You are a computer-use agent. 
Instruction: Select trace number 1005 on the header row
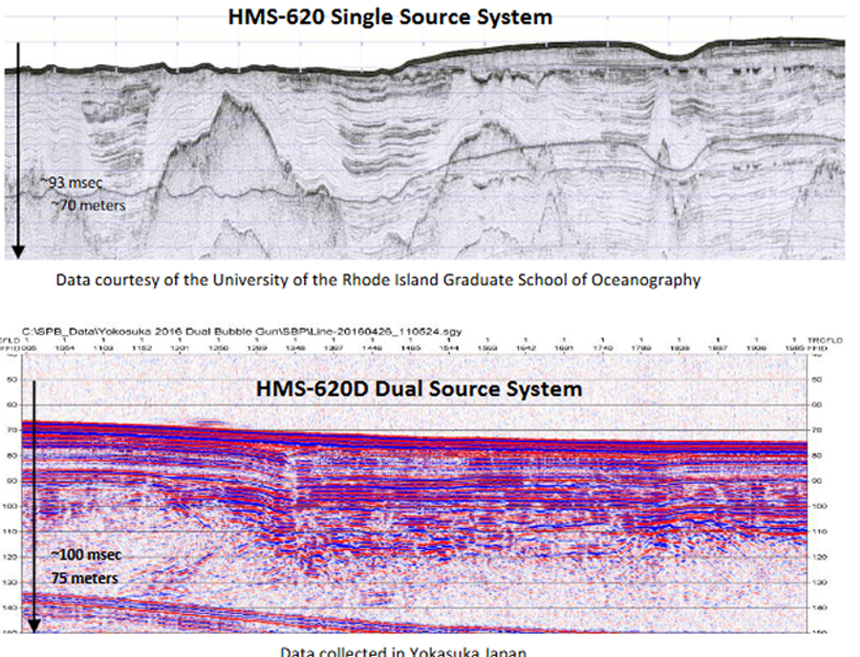(29, 347)
